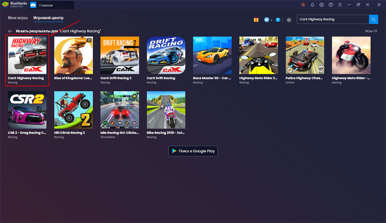Viewport: 386px width, 223px height.
Task: Minimize the BlueStacks window
Action: pyautogui.click(x=349, y=5)
